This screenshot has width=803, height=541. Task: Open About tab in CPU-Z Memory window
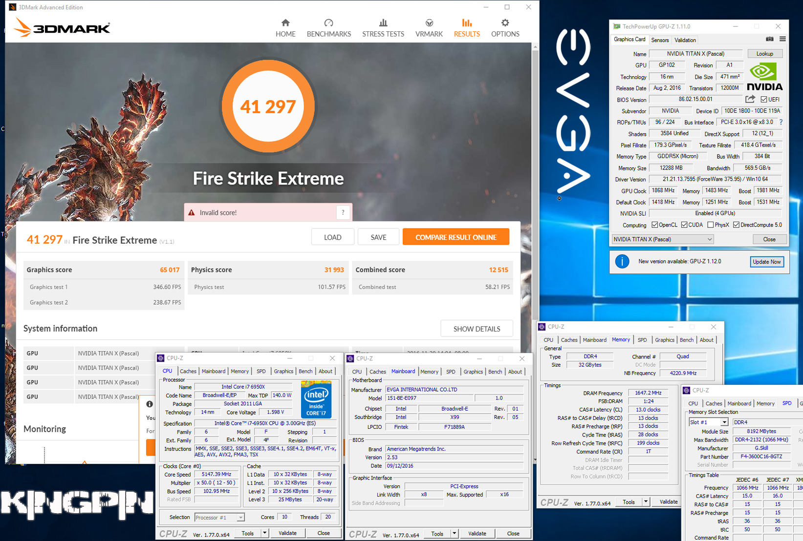coord(706,340)
